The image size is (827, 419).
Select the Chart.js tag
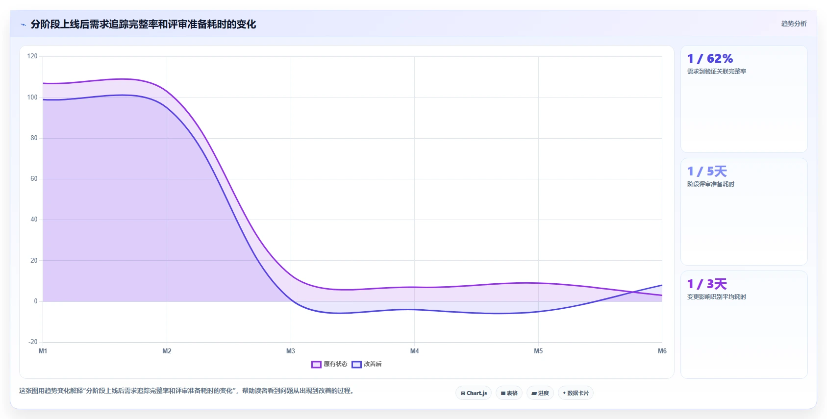coord(474,393)
